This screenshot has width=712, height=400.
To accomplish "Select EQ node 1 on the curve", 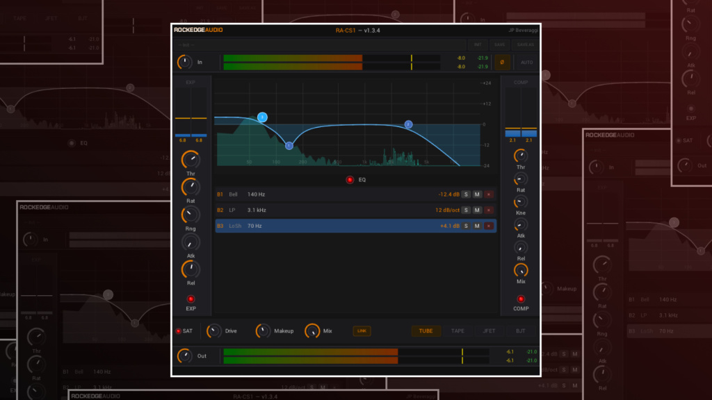I will coord(289,146).
